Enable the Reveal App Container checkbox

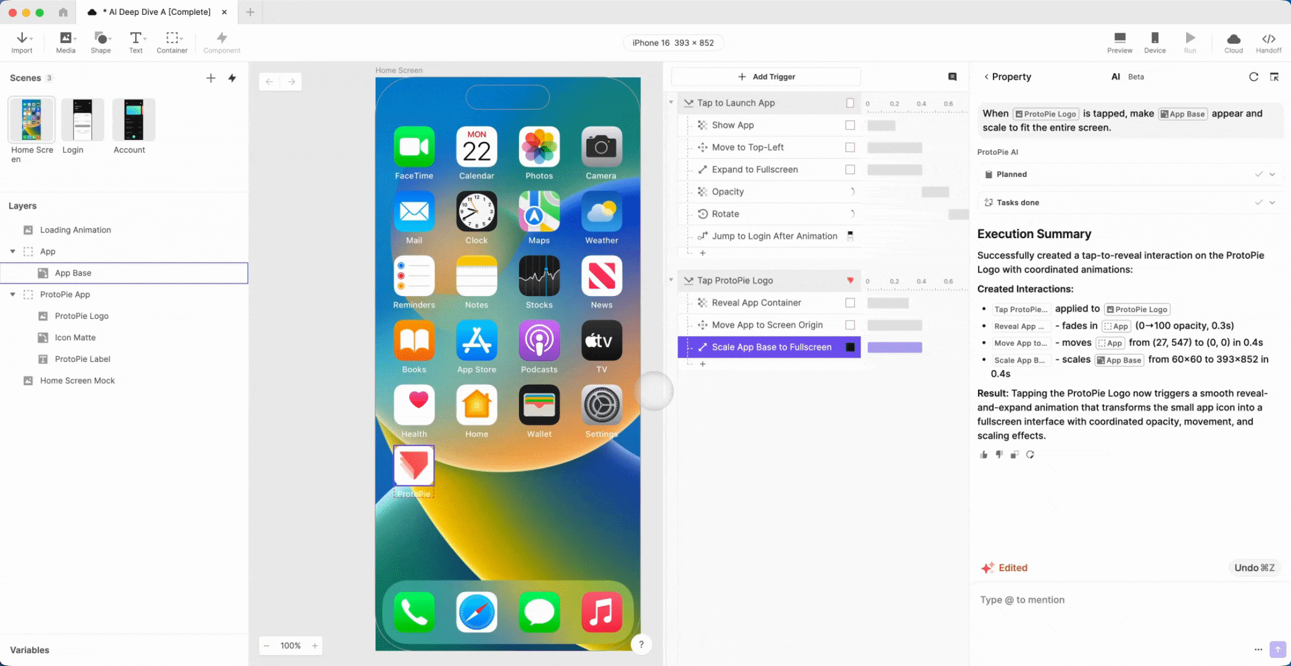[850, 302]
